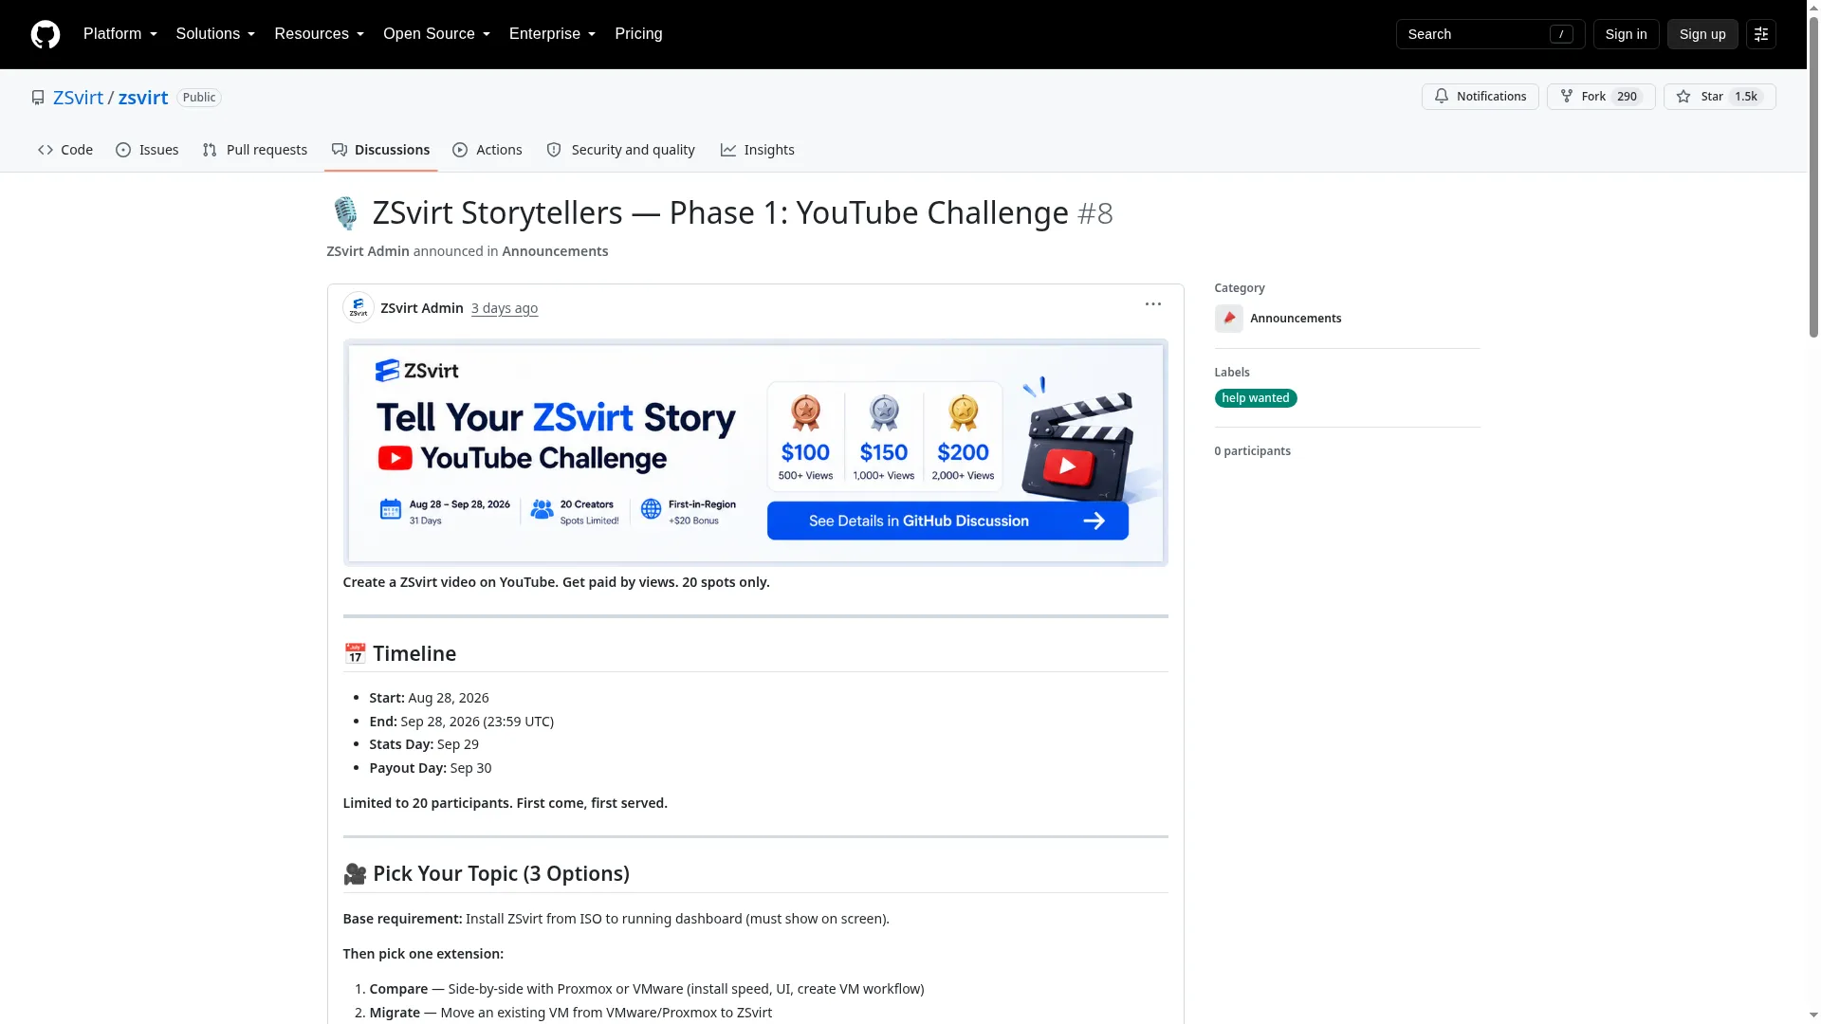Switch to the Pull requests tab
This screenshot has width=1821, height=1024.
[255, 150]
